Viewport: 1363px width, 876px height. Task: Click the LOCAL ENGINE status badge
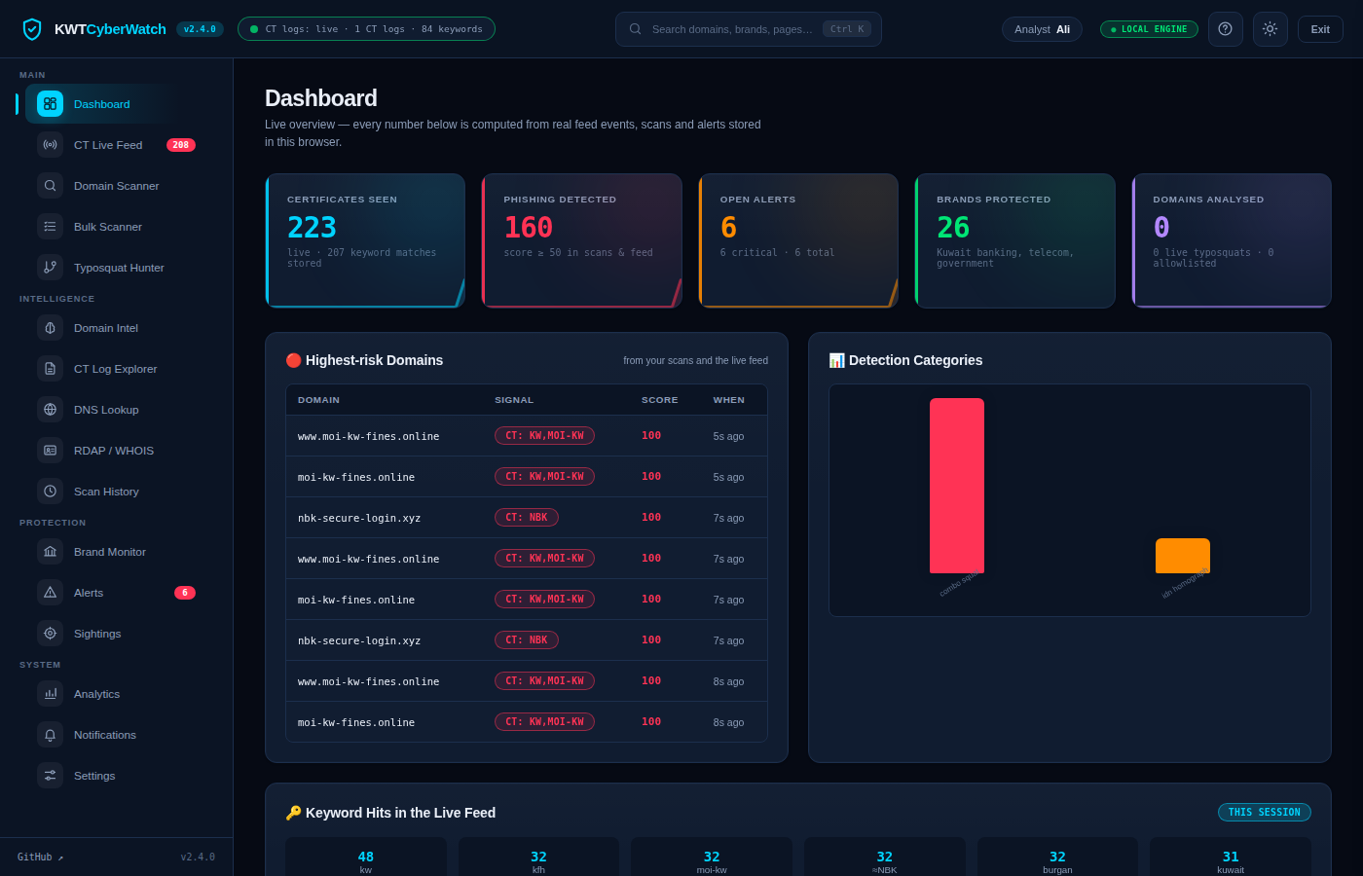click(1149, 29)
